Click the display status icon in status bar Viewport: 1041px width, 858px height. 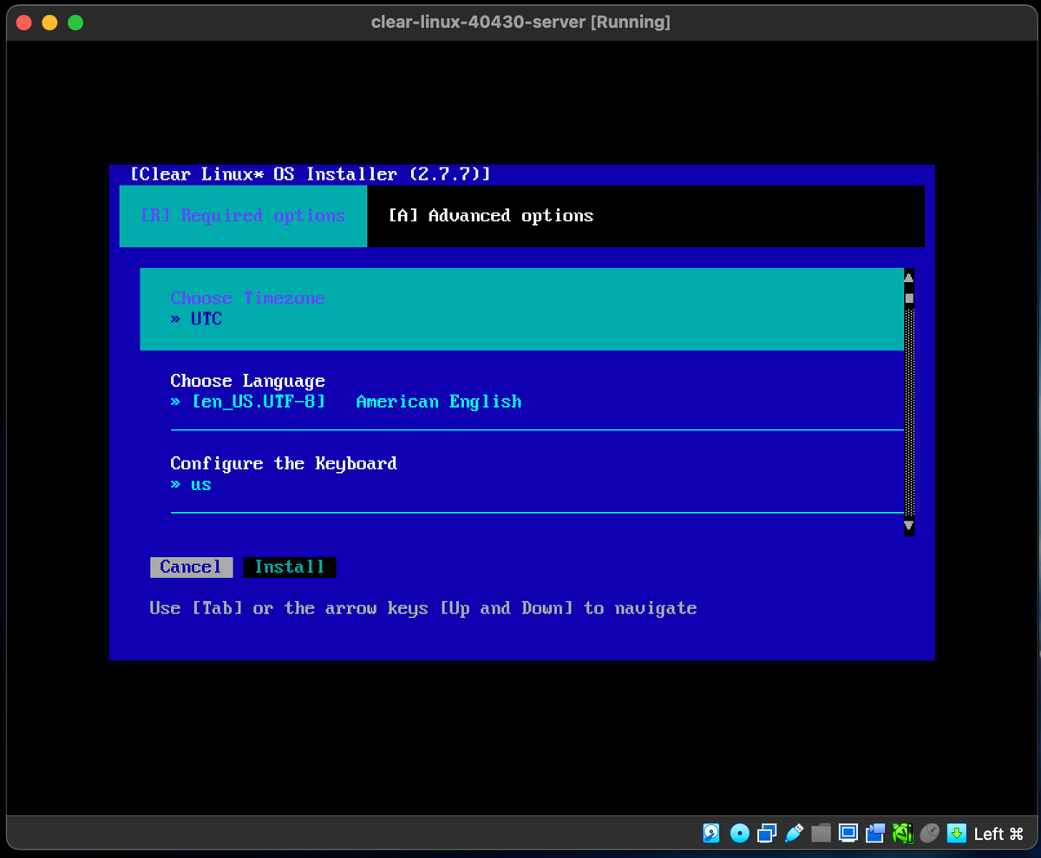(848, 833)
